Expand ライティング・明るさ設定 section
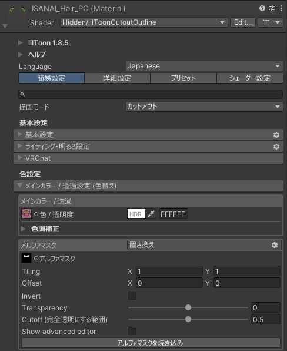This screenshot has width=287, height=351. tap(148, 147)
